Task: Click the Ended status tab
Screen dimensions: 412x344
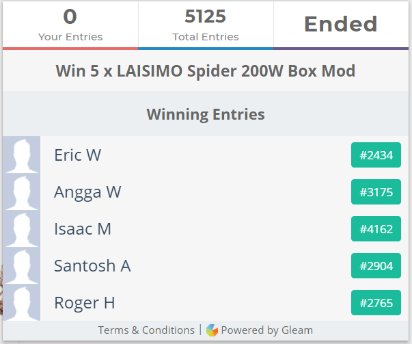Action: (340, 25)
